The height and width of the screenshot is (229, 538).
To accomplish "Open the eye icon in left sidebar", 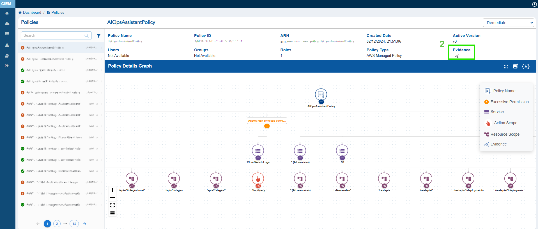I will [x=7, y=13].
